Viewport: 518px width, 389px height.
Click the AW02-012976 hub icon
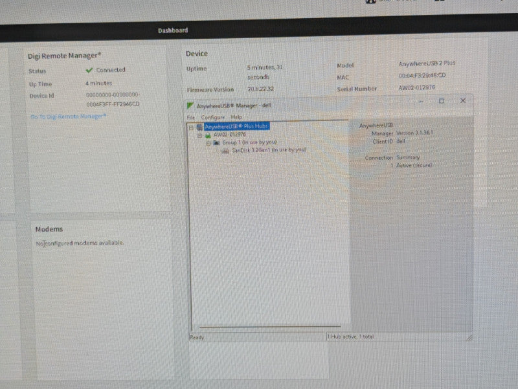(x=208, y=135)
